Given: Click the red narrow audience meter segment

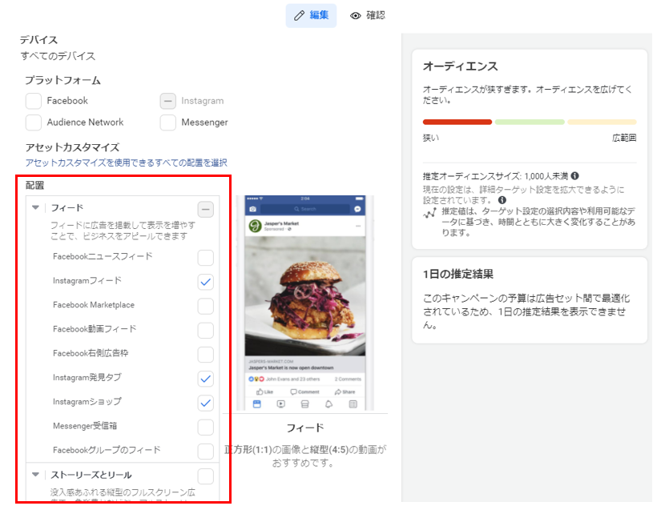Looking at the screenshot, I should coord(457,122).
